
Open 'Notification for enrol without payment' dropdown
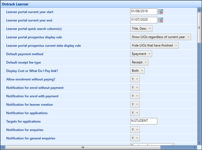pyautogui.click(x=135, y=87)
